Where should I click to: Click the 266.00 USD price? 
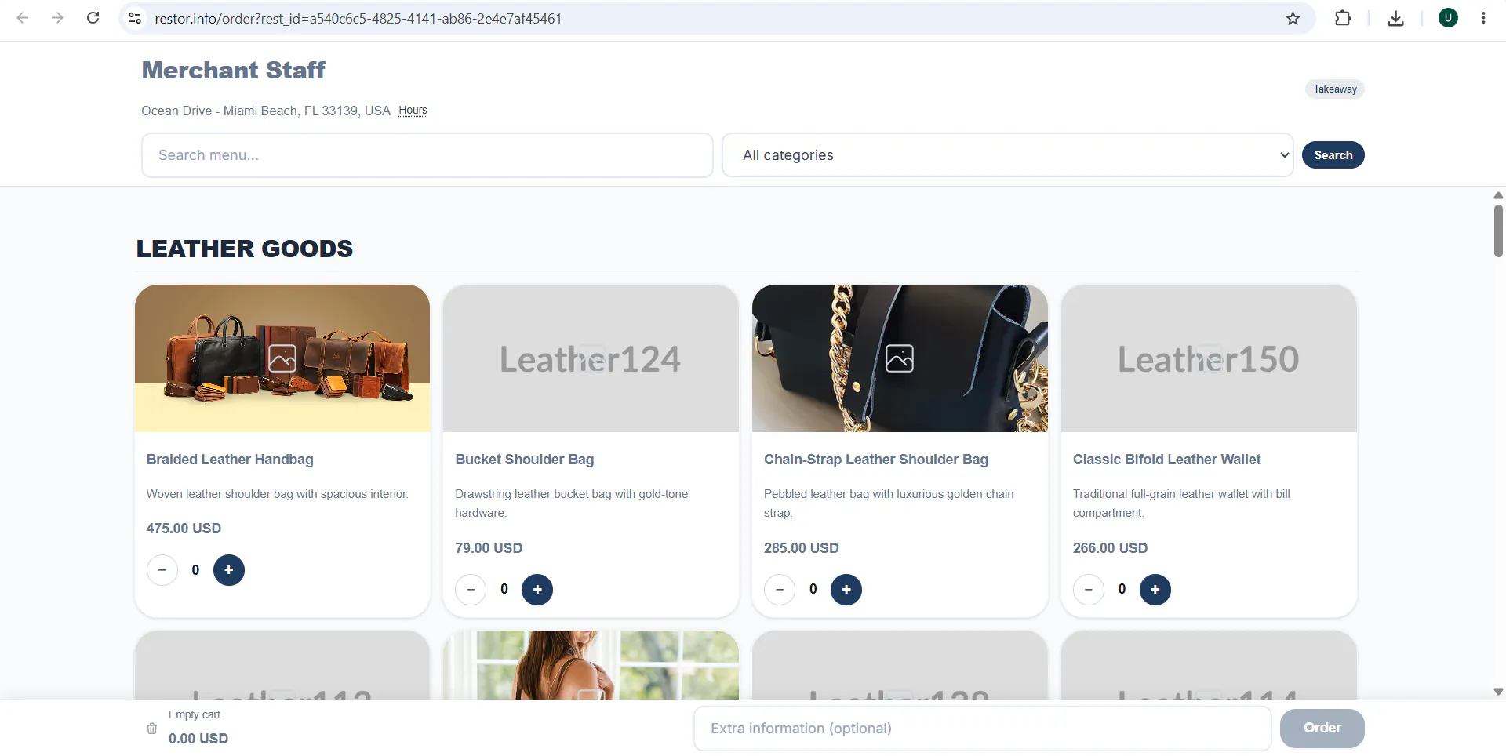[1110, 548]
